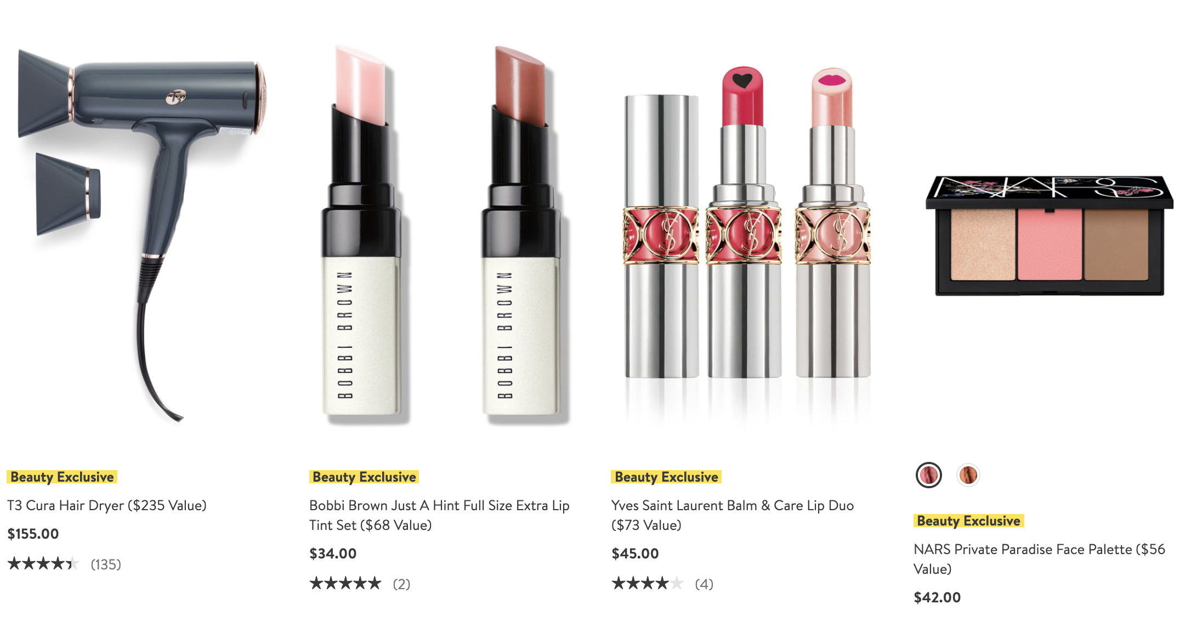
Task: Click the $42.00 NARS palette price
Action: coord(937,597)
